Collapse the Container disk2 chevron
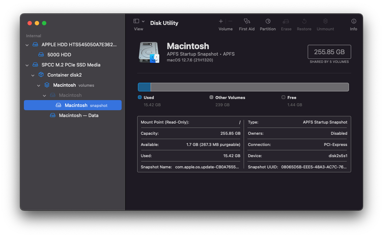Viewport: 383px width, 237px height. click(x=33, y=75)
